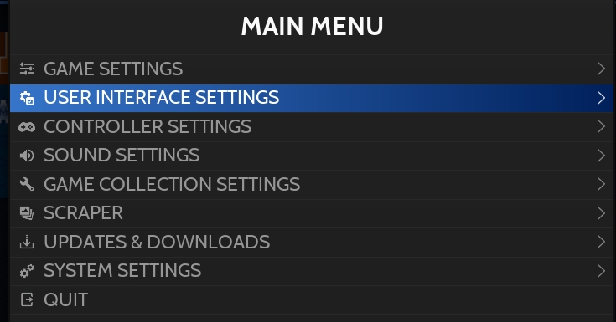
Task: Expand the Scraper submenu chevron
Action: (601, 213)
